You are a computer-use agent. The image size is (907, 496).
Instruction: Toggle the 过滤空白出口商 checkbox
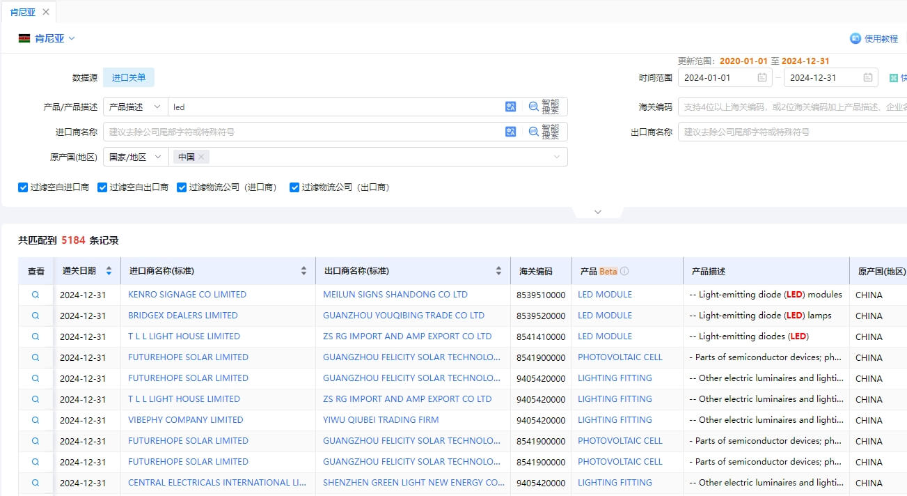[102, 187]
